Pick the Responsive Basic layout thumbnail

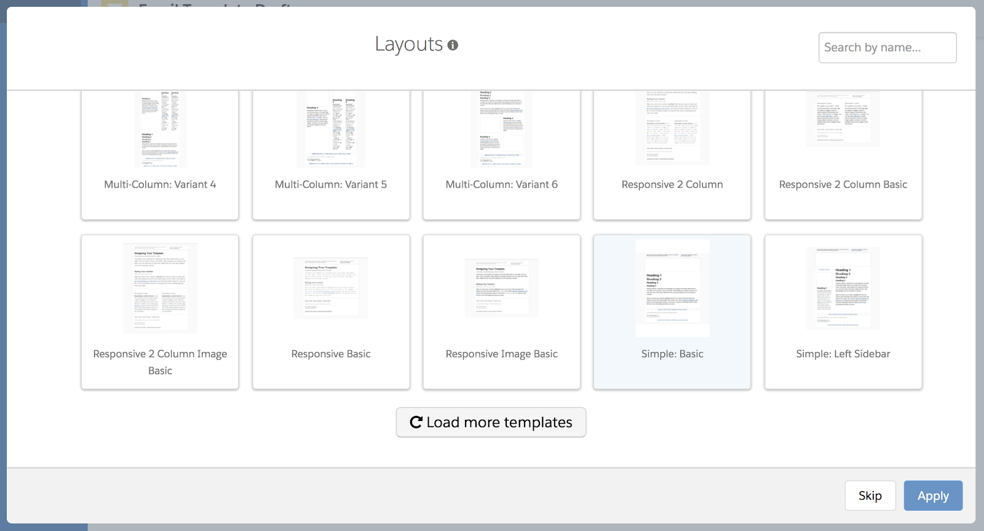pyautogui.click(x=331, y=288)
